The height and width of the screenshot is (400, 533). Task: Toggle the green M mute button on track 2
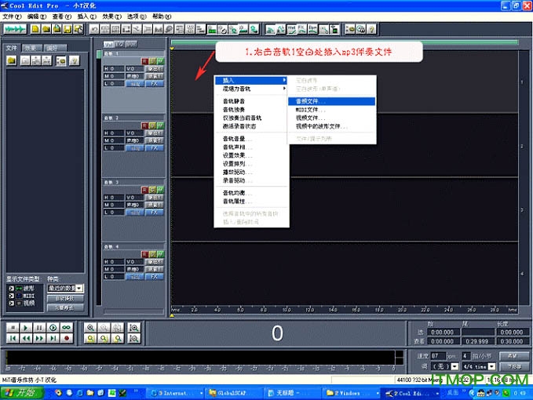point(160,125)
